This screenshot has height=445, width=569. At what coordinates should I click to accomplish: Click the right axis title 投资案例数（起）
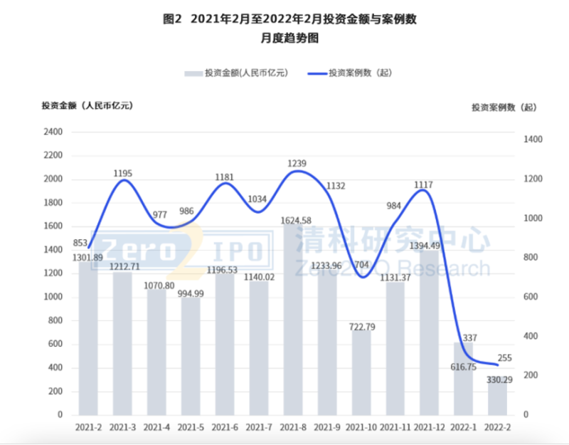coord(504,107)
